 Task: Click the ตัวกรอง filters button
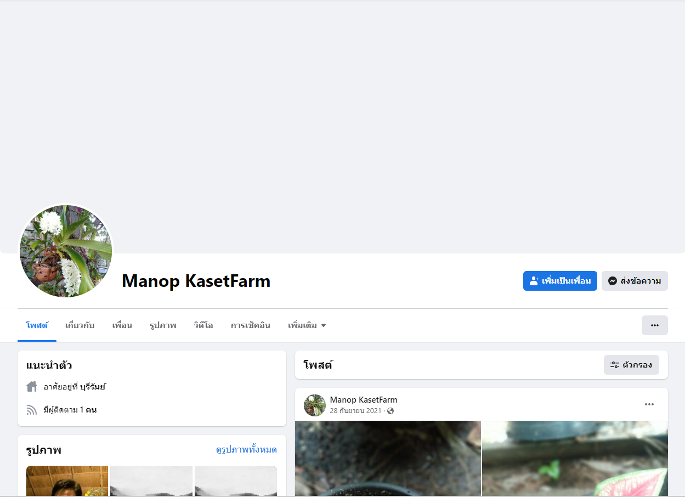pyautogui.click(x=631, y=365)
